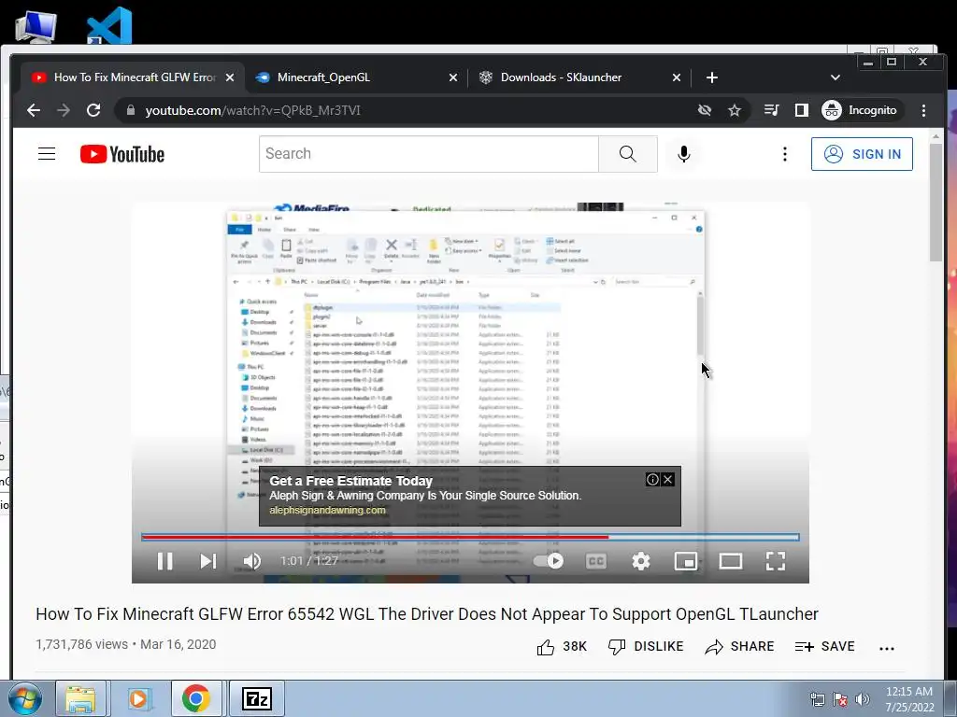
Task: Click SIGN IN button
Action: [862, 154]
